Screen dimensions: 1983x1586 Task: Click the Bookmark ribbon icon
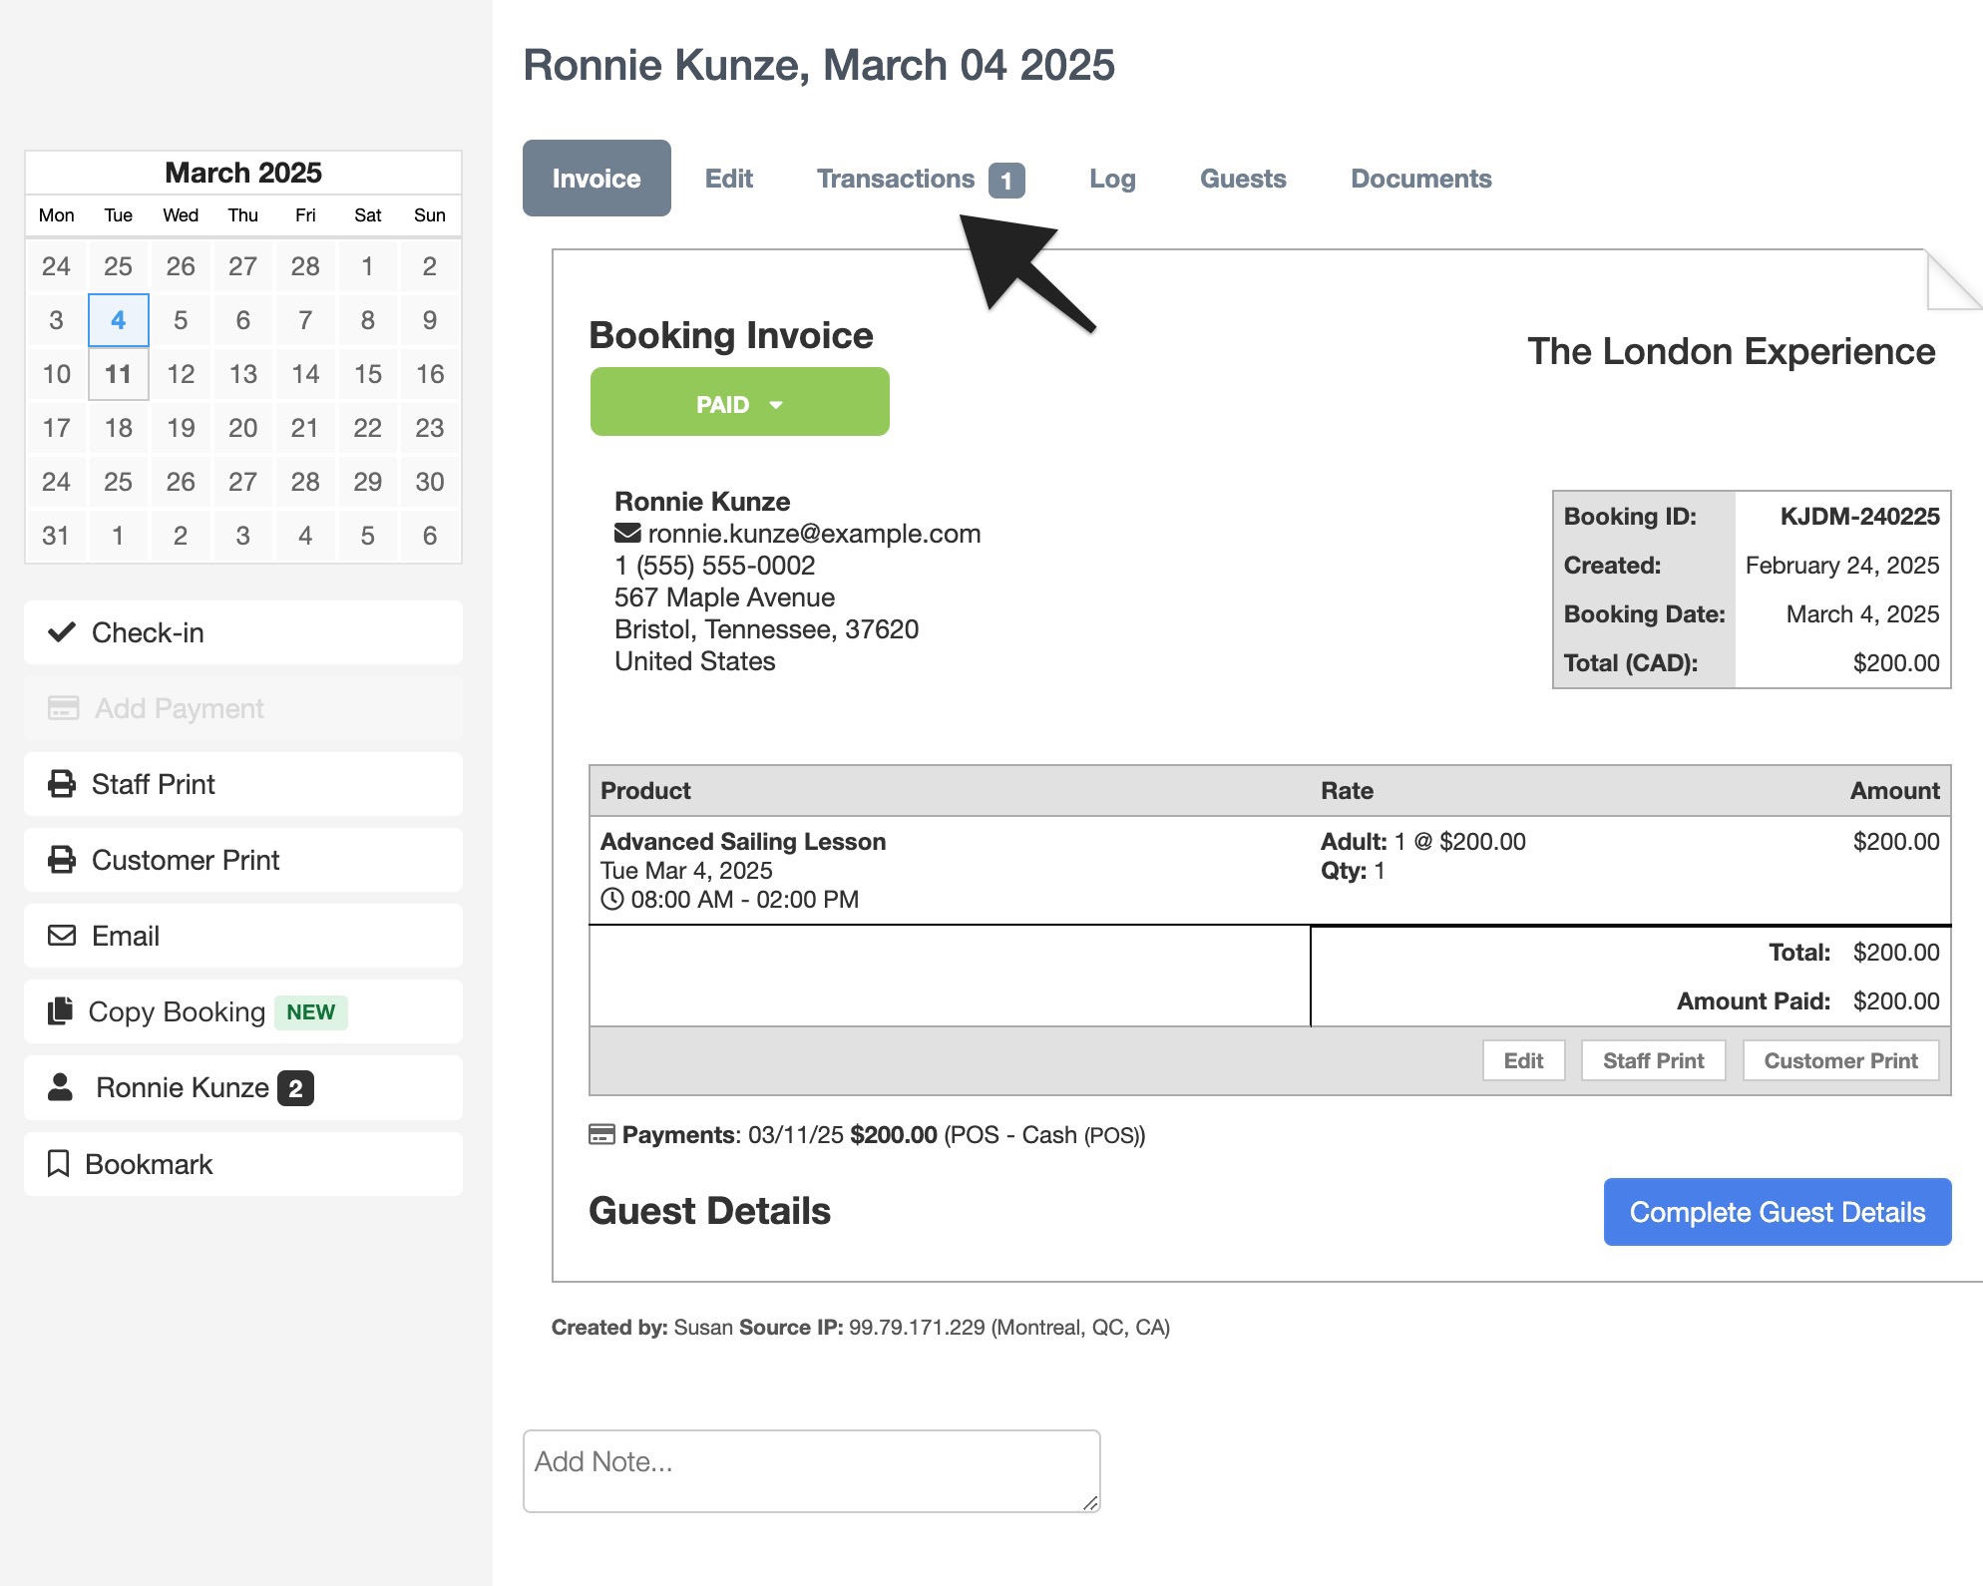click(59, 1163)
